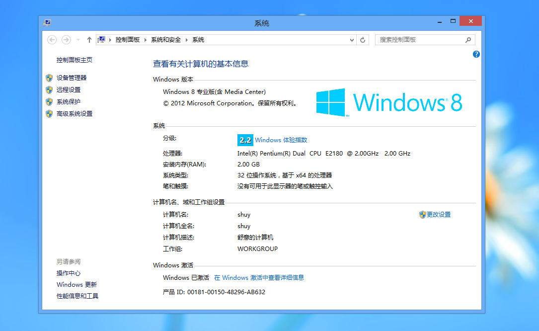
Task: Open the Windows 体验指数 link
Action: click(281, 140)
